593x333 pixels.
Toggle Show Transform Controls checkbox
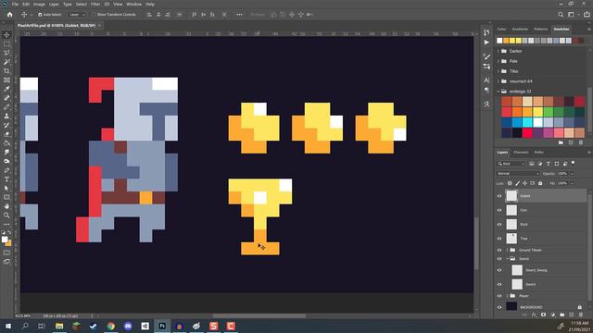[95, 15]
